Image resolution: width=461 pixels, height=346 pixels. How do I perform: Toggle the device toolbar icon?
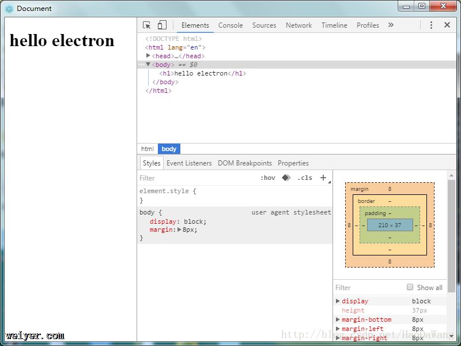[162, 25]
